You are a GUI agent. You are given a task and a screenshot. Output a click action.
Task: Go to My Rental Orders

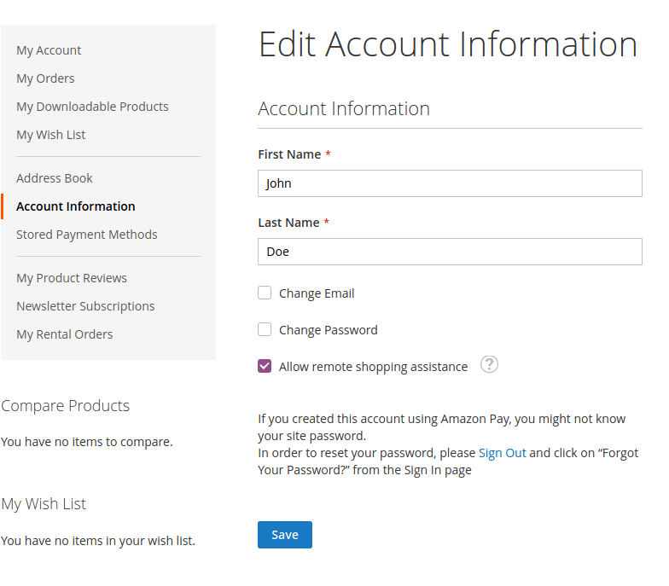click(65, 334)
